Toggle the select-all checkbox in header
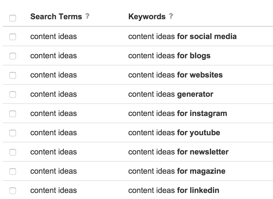This screenshot has width=273, height=199. click(x=13, y=18)
